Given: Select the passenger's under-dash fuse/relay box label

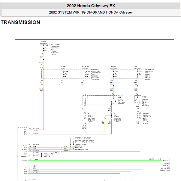Looking at the screenshot, I should coord(56,50).
